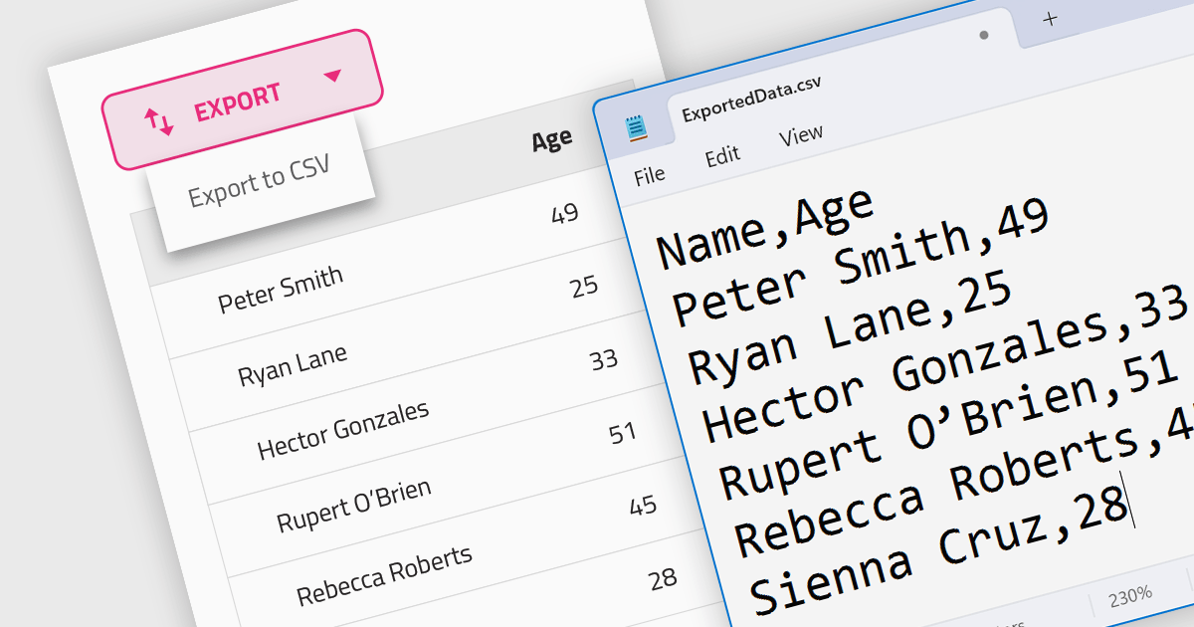Open the View menu
Image resolution: width=1194 pixels, height=627 pixels.
tap(801, 135)
